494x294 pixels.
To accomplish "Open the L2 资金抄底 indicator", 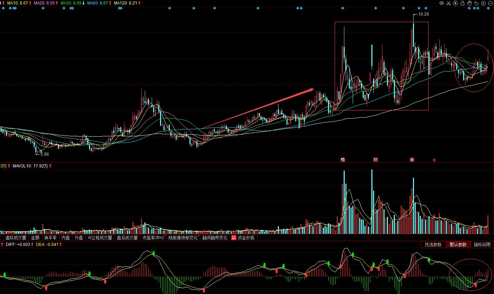I will click(x=243, y=238).
